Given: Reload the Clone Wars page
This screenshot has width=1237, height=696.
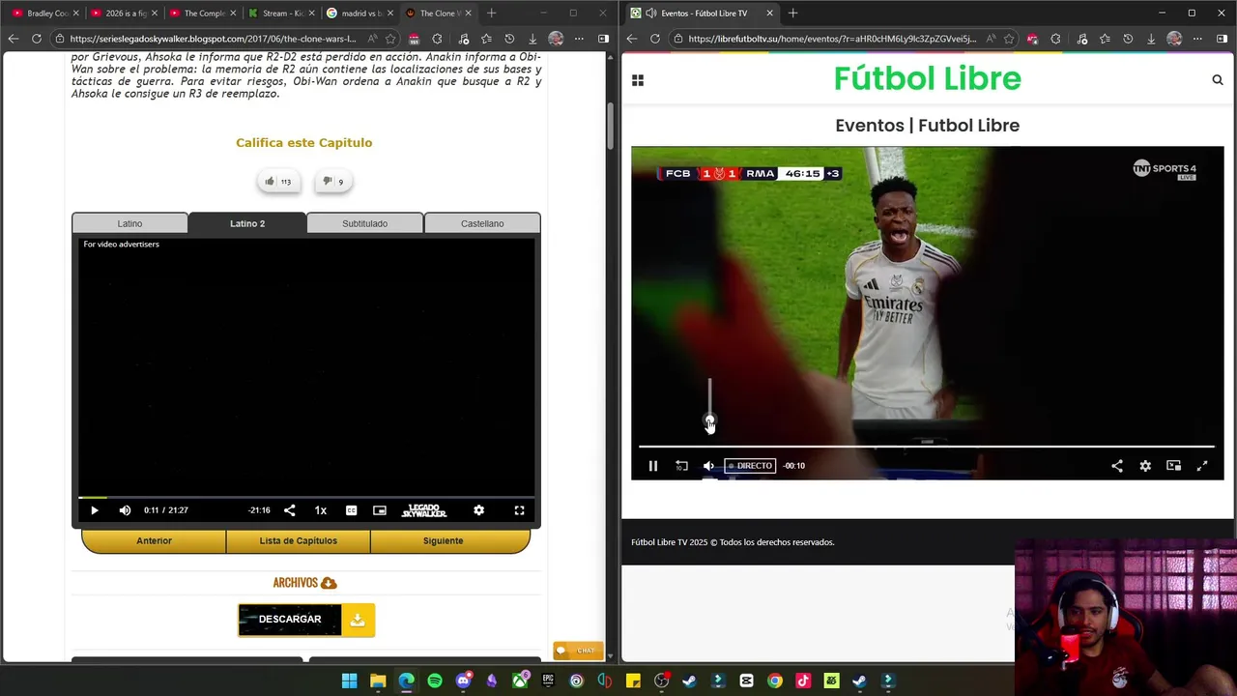Looking at the screenshot, I should [x=37, y=39].
